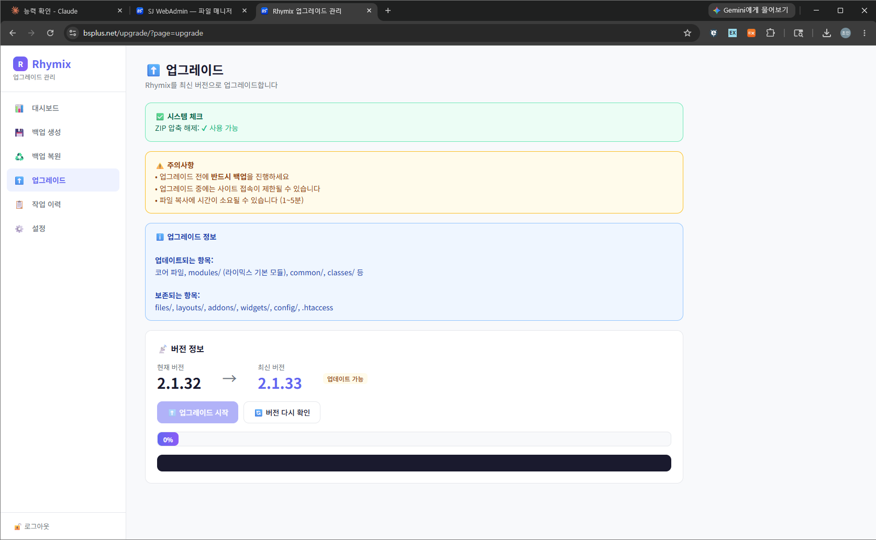Click the current version number 2.1.32
The height and width of the screenshot is (540, 876).
coord(179,384)
